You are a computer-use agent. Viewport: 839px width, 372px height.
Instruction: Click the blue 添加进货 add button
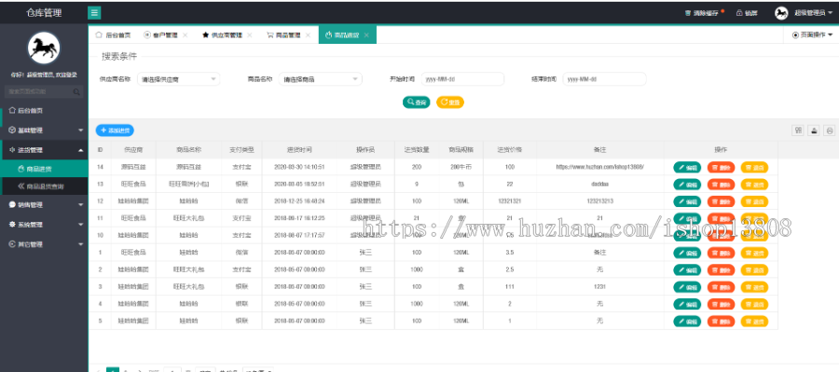click(115, 131)
